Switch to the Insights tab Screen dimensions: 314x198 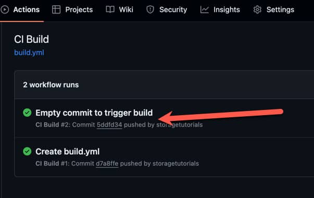coord(220,9)
